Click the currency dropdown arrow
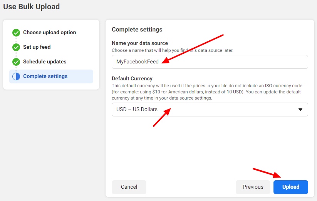Viewport: 317px width, 201px height. point(300,110)
